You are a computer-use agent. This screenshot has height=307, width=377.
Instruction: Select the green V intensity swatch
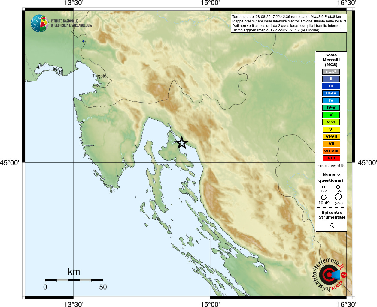[331, 115]
